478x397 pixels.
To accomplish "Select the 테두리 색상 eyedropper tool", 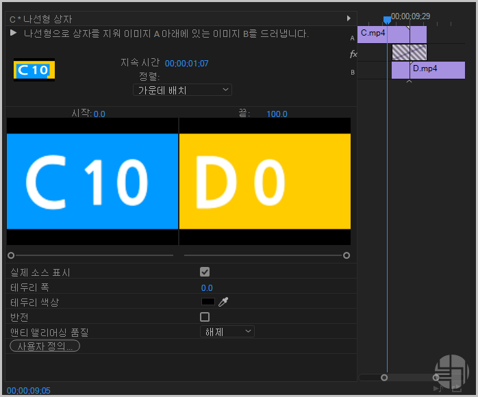I will (223, 302).
